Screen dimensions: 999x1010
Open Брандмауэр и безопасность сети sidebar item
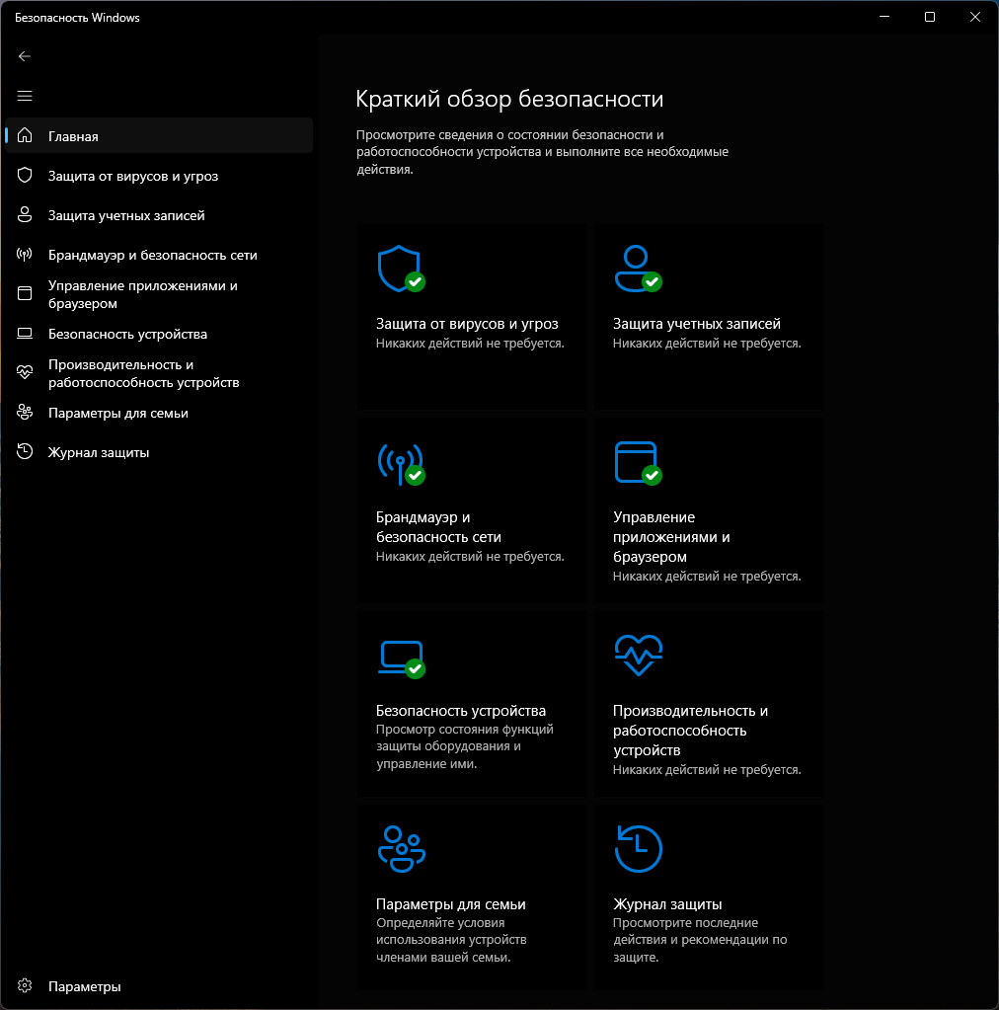(159, 255)
